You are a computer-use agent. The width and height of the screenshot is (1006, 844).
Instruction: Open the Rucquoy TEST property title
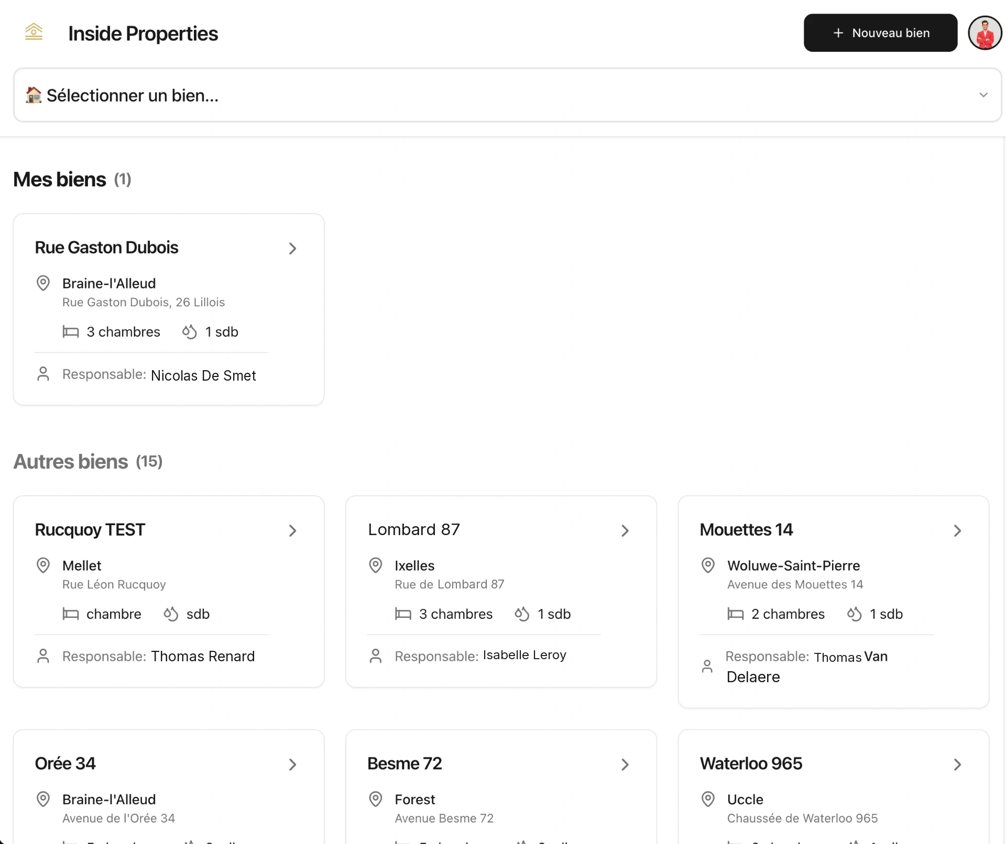click(90, 529)
